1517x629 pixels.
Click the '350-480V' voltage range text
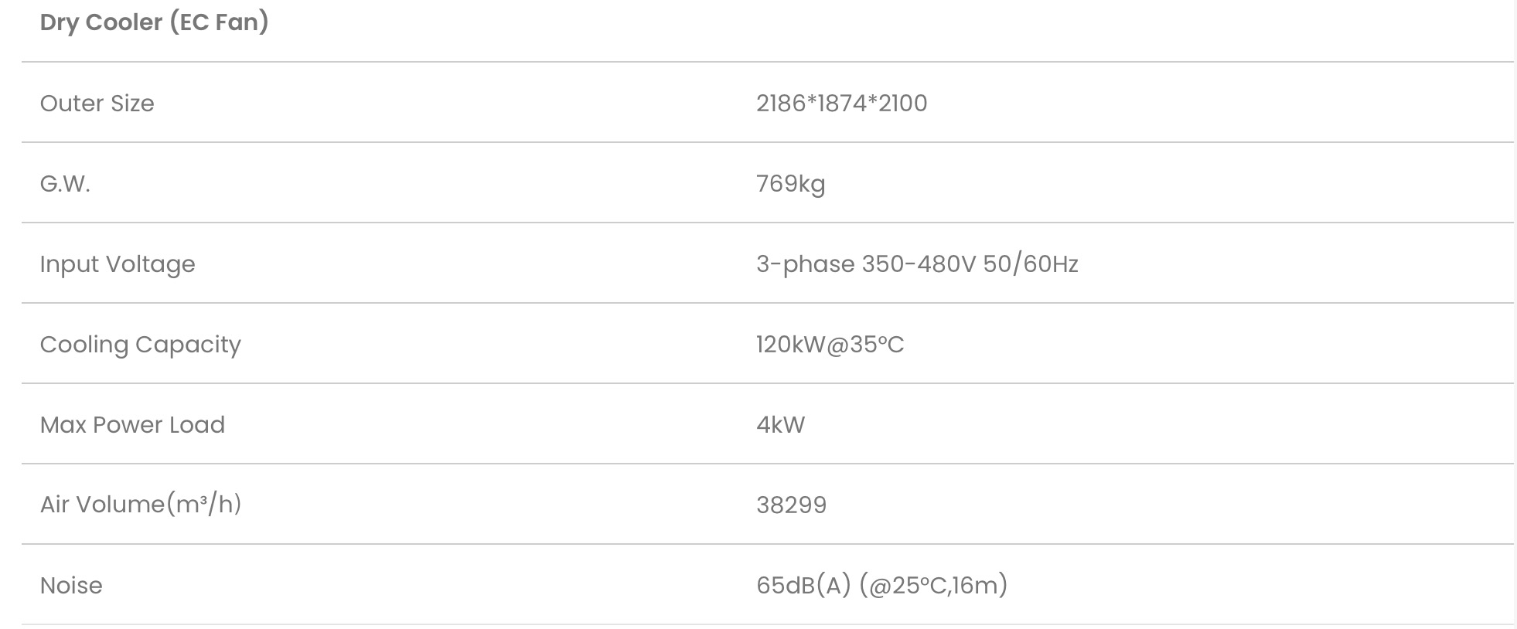(919, 264)
